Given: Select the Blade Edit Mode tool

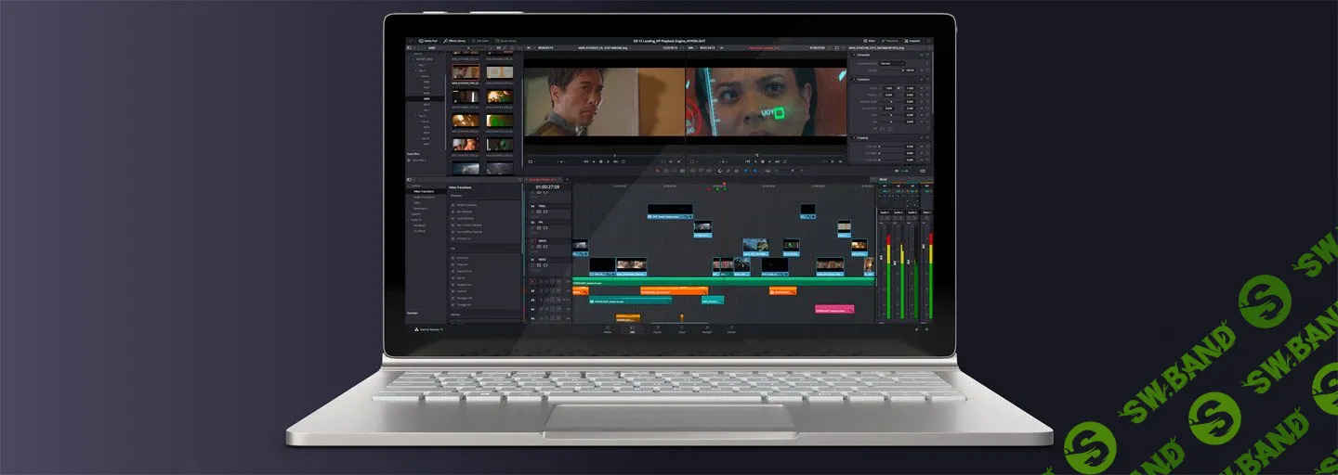Looking at the screenshot, I should point(683,171).
